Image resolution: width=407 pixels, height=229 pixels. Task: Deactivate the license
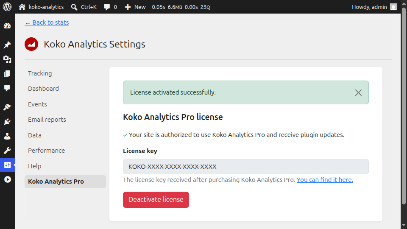[156, 200]
